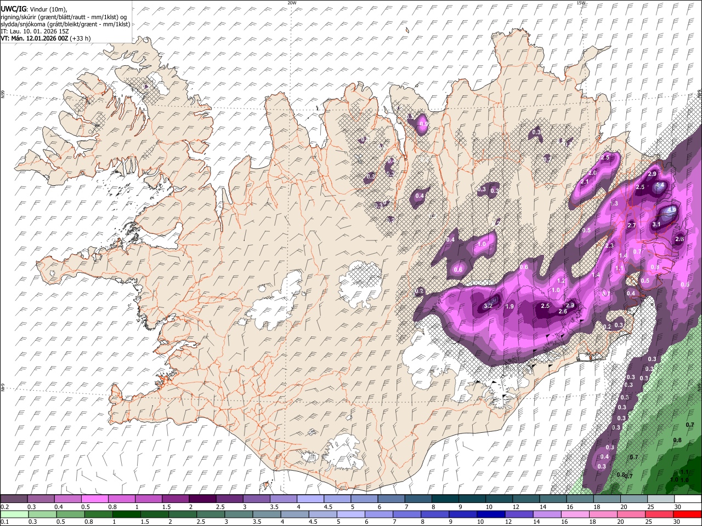702x526 pixels.
Task: Pick the lower-scale palest green swatch labeled 0.1
Action: tap(14, 514)
